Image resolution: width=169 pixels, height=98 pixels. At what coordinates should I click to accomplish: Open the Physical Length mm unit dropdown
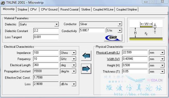(162, 53)
